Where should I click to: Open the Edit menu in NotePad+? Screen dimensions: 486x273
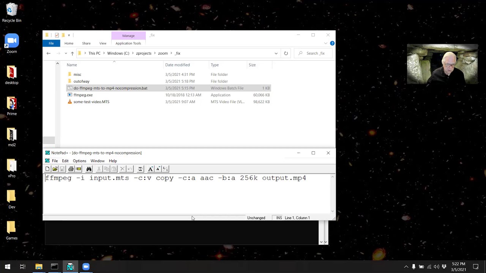click(x=65, y=161)
